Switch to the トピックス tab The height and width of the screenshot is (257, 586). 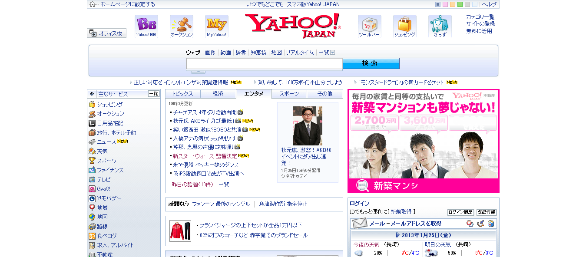tap(182, 94)
